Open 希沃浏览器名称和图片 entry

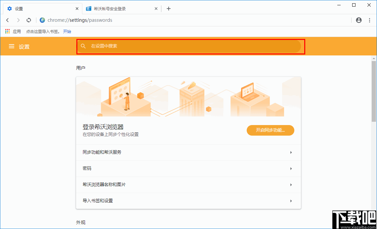pyautogui.click(x=188, y=185)
